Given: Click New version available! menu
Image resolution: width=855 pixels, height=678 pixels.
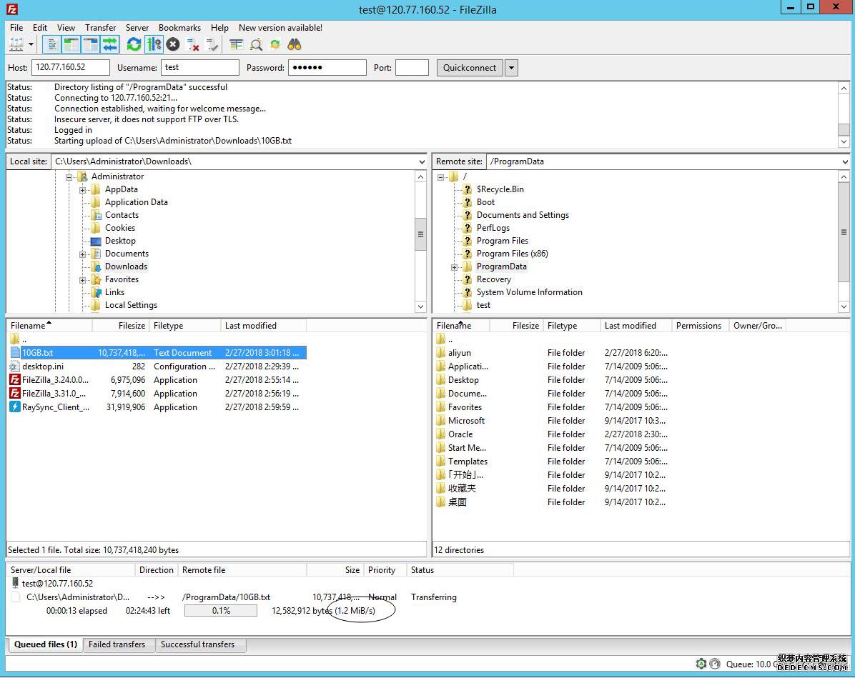Looking at the screenshot, I should (280, 28).
